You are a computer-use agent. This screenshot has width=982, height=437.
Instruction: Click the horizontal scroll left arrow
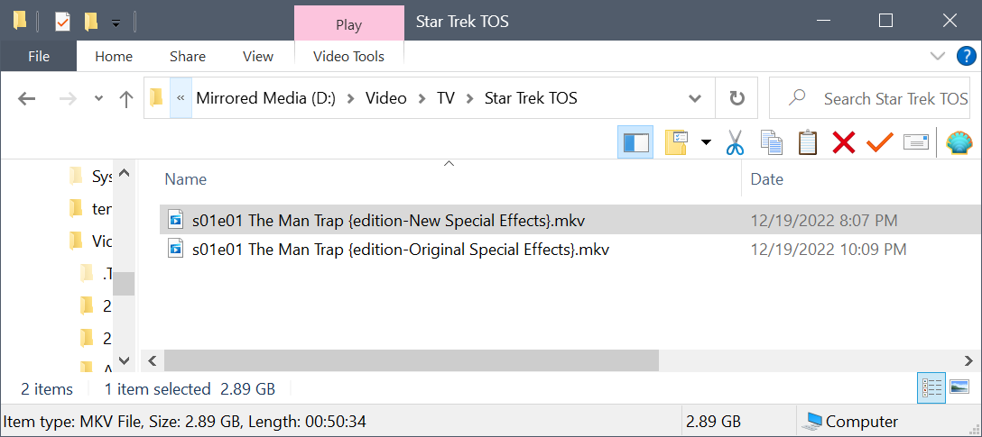153,360
